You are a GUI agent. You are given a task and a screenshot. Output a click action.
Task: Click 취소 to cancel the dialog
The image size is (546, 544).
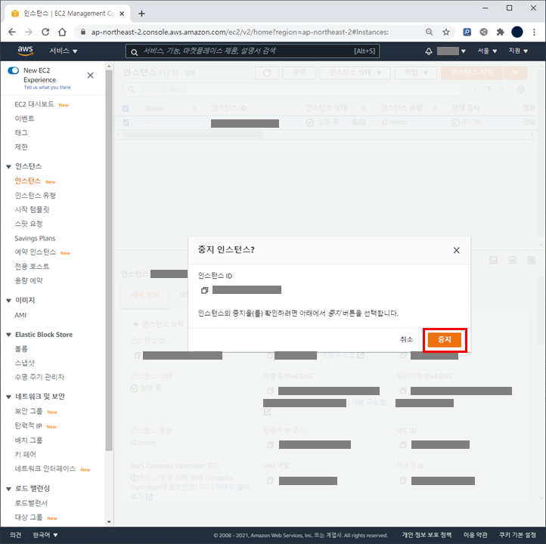coord(406,339)
